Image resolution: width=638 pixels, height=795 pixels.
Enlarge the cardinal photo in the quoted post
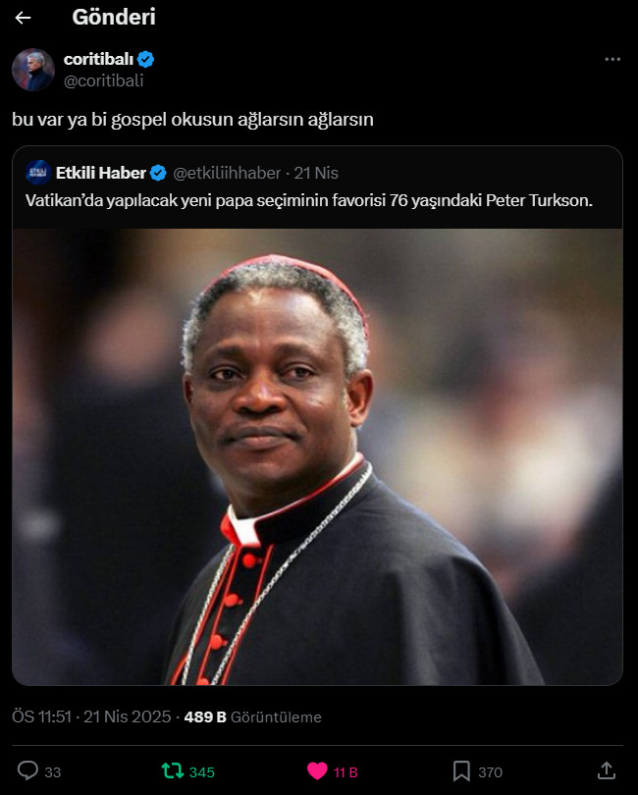pos(317,456)
